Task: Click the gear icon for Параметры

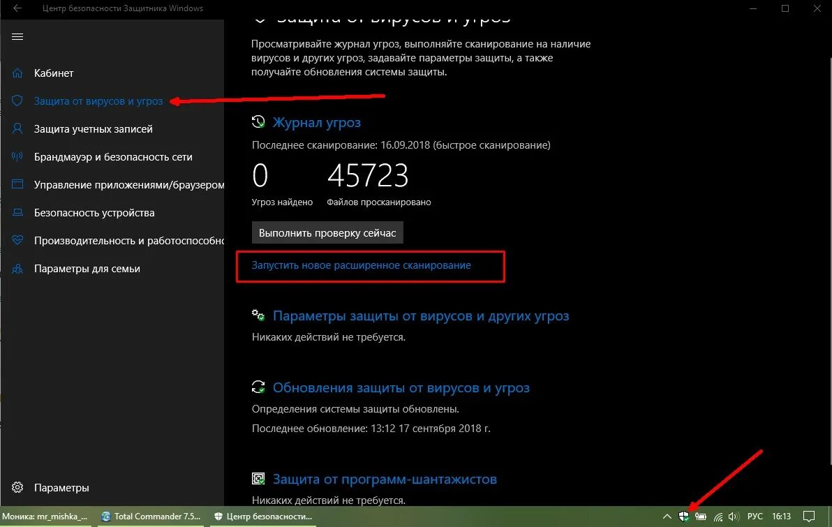Action: click(x=17, y=487)
